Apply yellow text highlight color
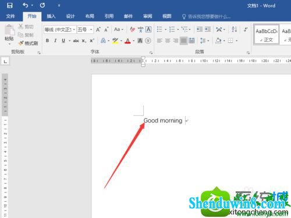 [x=115, y=41]
